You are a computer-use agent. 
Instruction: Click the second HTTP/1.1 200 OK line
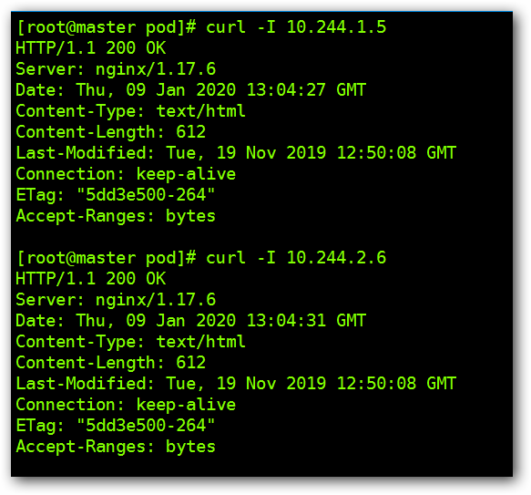pyautogui.click(x=91, y=279)
